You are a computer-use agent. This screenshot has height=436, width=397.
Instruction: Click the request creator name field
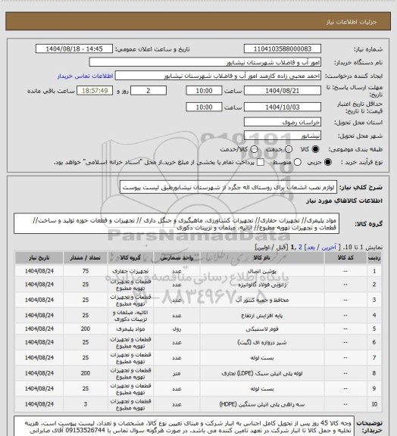point(218,76)
